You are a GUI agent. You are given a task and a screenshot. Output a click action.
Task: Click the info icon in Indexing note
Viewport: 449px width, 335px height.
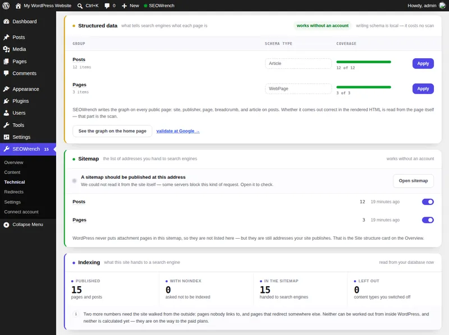point(76,314)
